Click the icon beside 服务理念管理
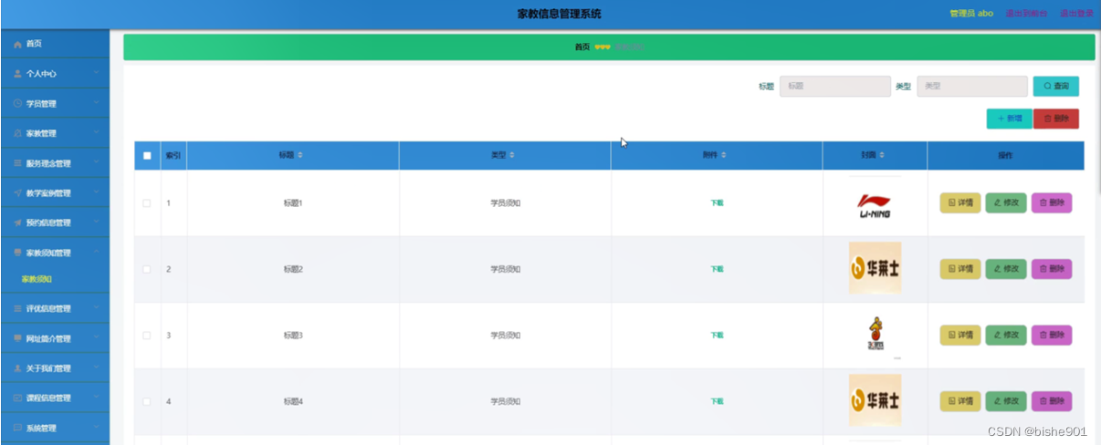This screenshot has width=1101, height=445. click(x=17, y=163)
